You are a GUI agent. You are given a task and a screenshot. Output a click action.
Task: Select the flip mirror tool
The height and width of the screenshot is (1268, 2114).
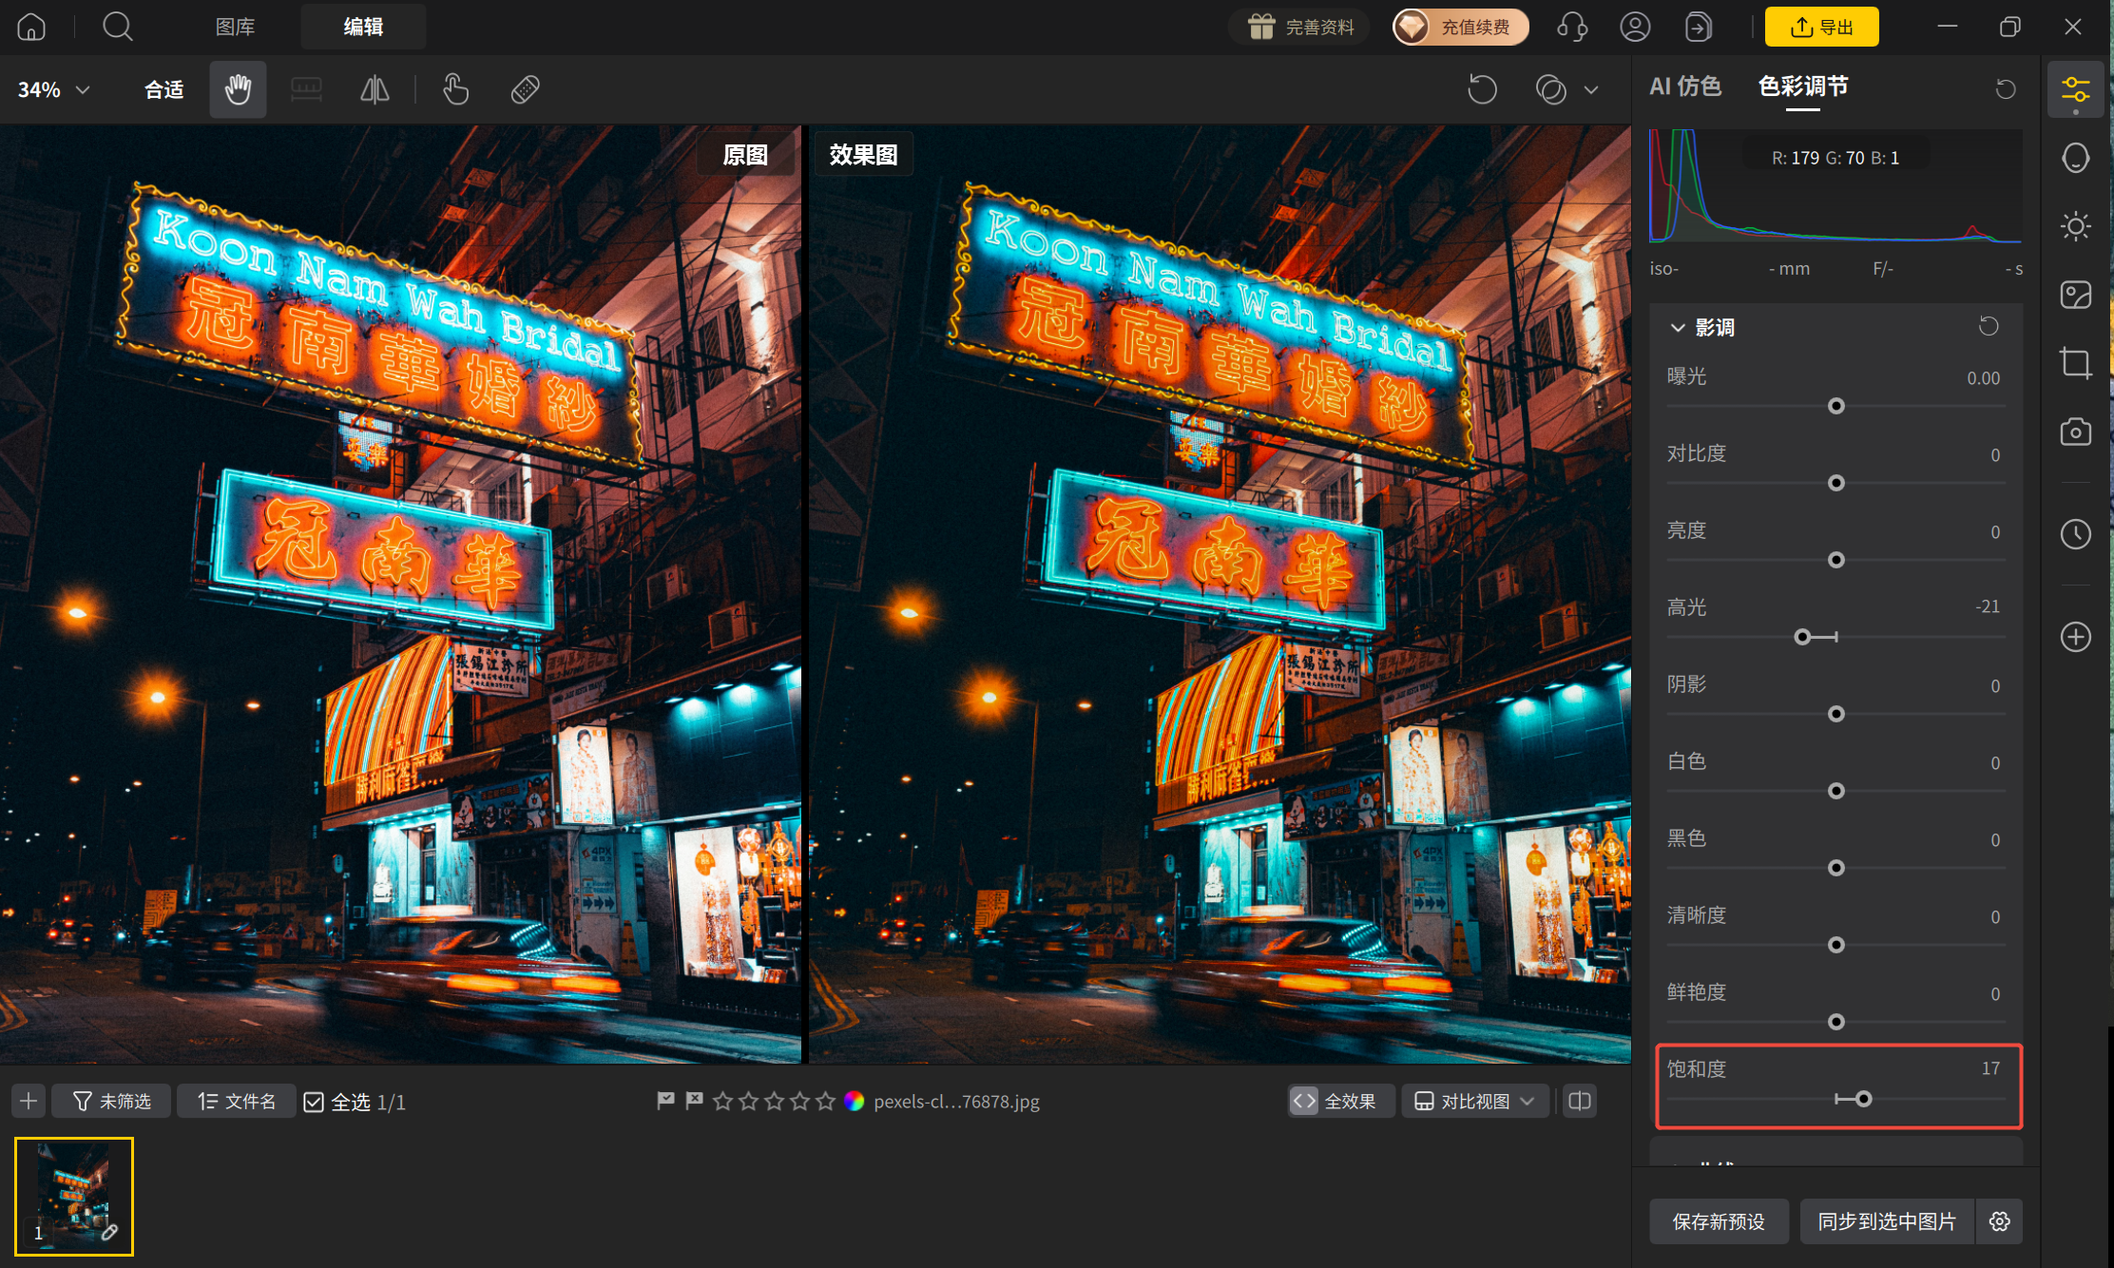(375, 89)
